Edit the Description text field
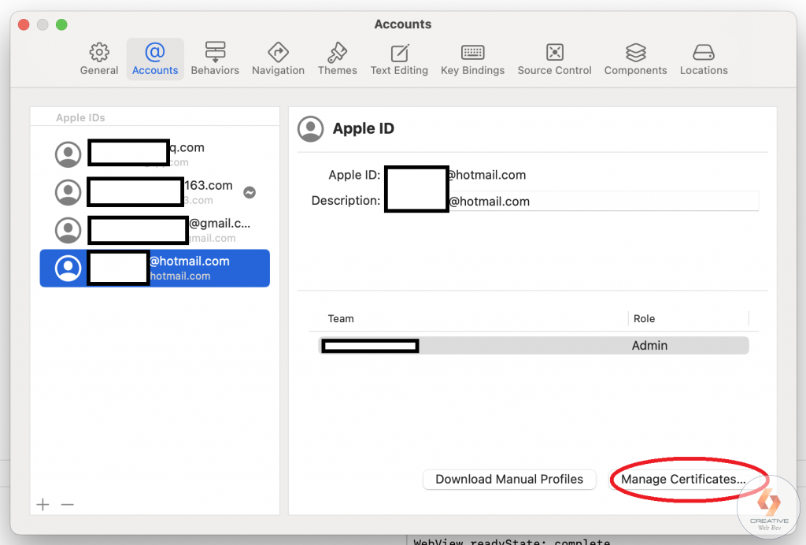This screenshot has height=545, width=806. 551,202
